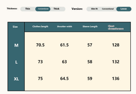Click the Sleeve Length header

pyautogui.click(x=90, y=26)
